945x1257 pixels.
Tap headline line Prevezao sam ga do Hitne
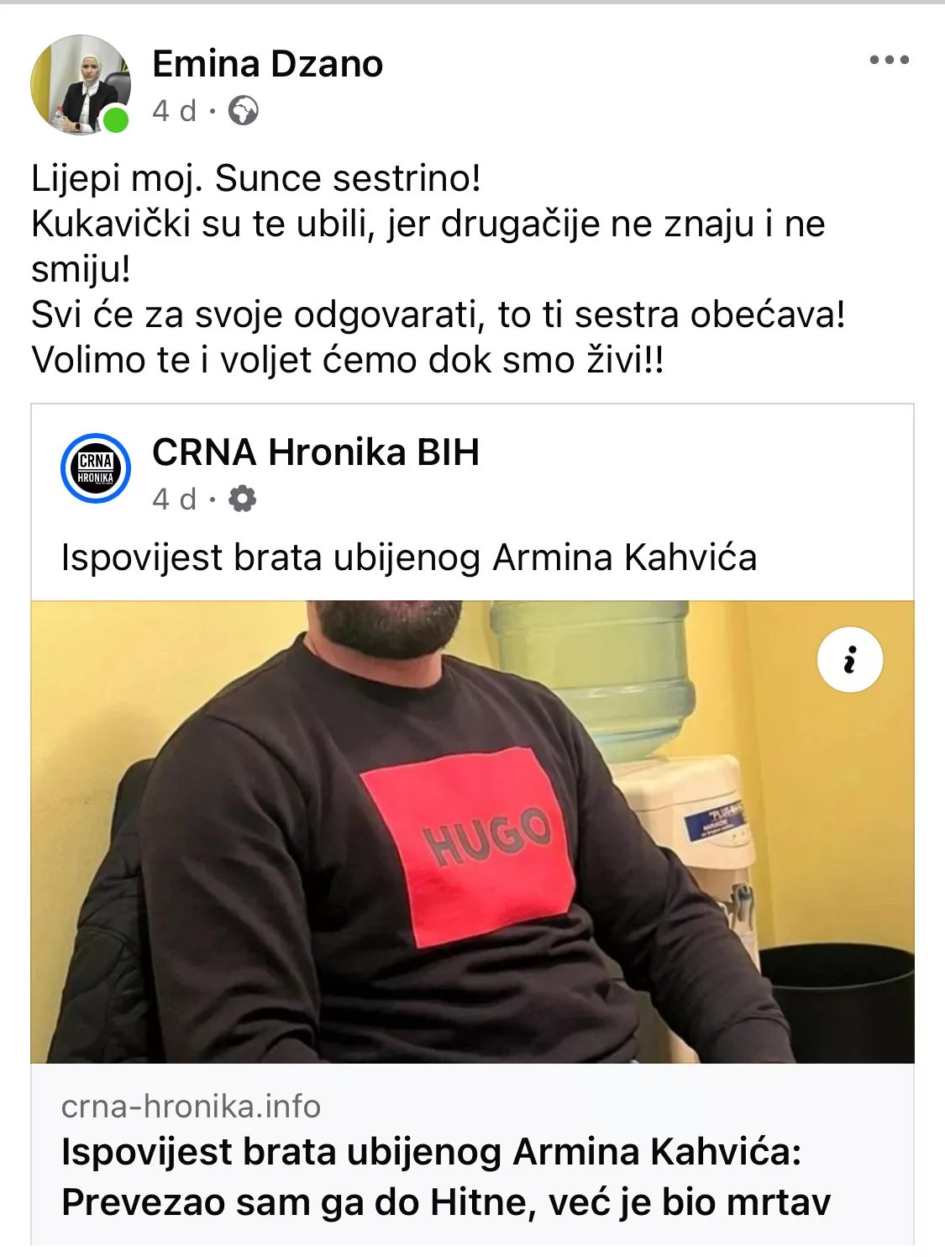coord(446,1202)
